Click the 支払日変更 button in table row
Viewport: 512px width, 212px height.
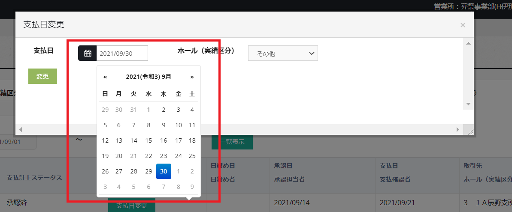pos(132,206)
